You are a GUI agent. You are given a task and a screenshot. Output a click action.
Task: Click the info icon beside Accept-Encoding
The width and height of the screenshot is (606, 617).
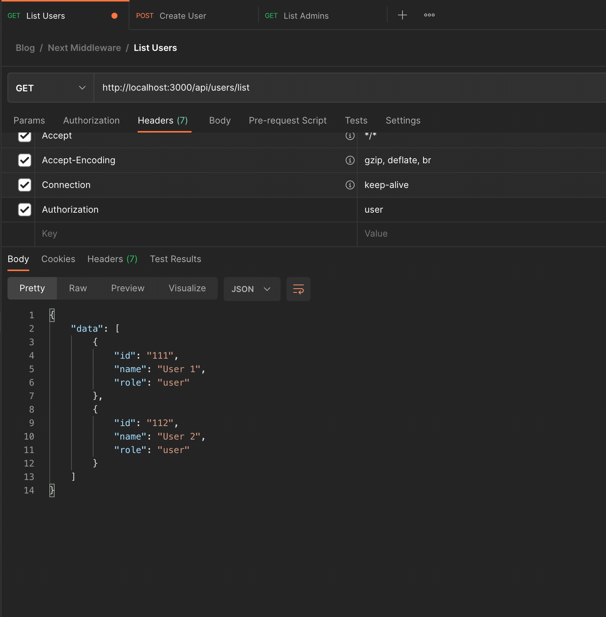pyautogui.click(x=350, y=160)
